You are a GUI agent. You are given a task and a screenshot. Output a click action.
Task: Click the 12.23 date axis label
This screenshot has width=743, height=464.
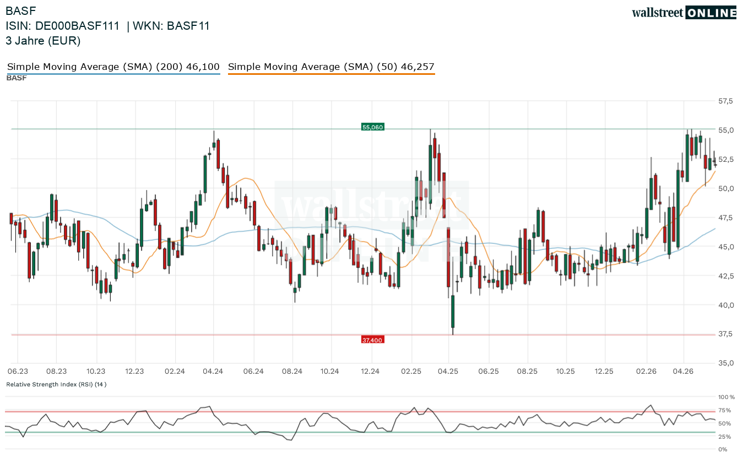(x=134, y=372)
